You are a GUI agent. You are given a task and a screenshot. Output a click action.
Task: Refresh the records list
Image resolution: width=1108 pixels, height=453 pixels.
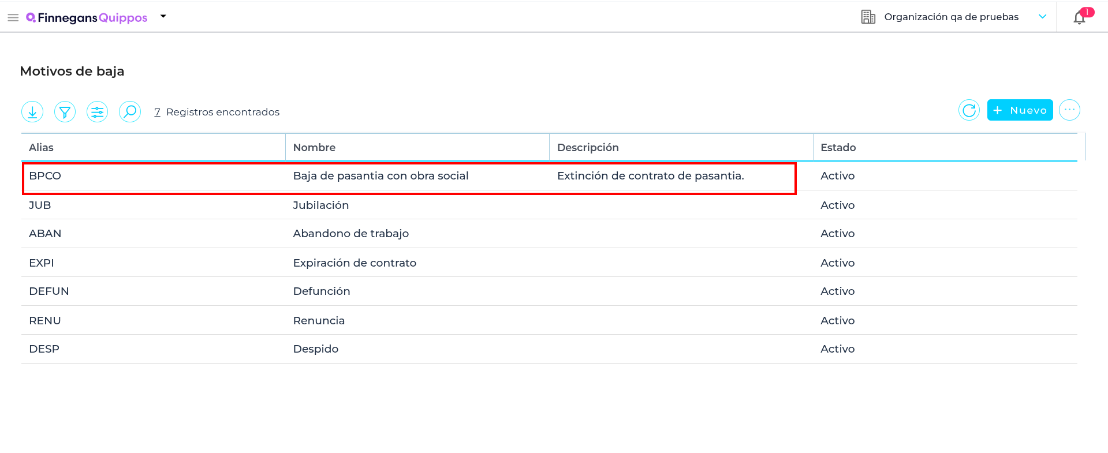coord(969,110)
